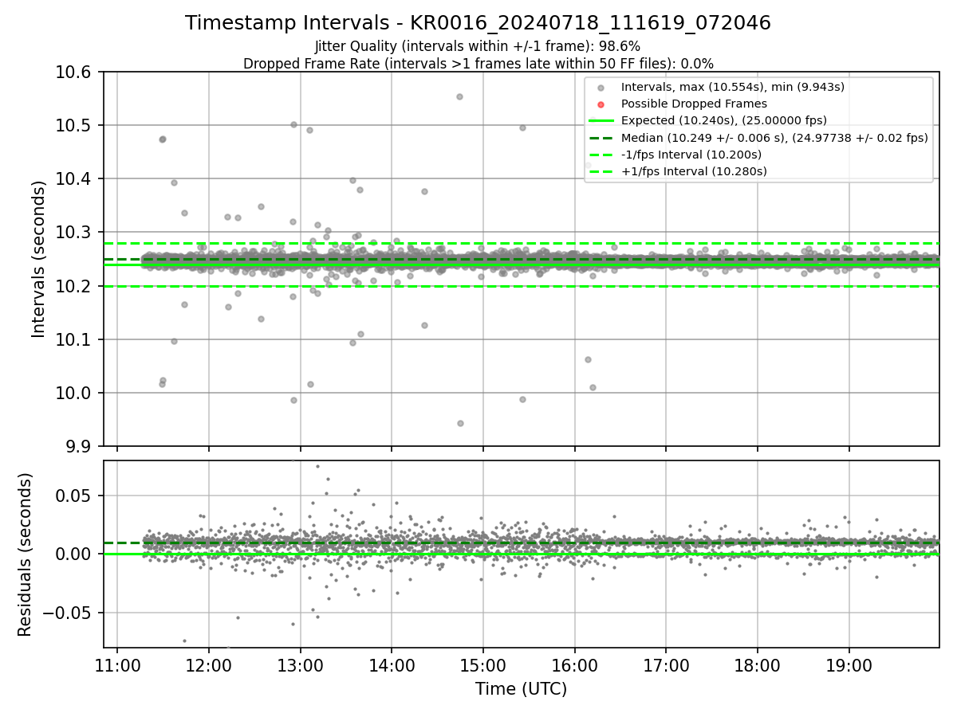Click the legend entry 'Expected (10.240s), (25.00000 fps)'
Image resolution: width=957 pixels, height=717 pixels.
click(x=723, y=120)
